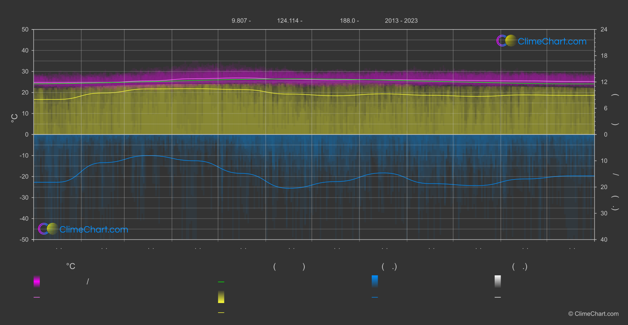Click the 9.807 latitude value in header
Image resolution: width=628 pixels, height=325 pixels.
(239, 20)
